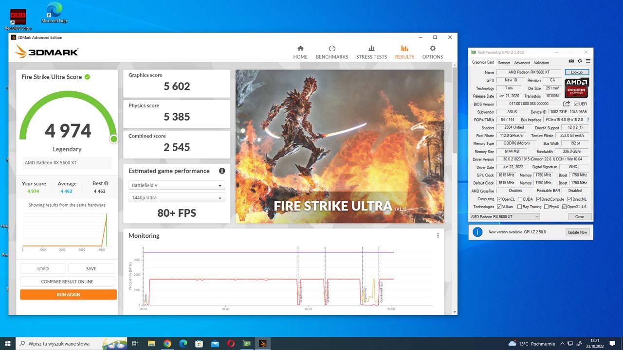Open Windows Start menu
This screenshot has width=623, height=350.
7,343
